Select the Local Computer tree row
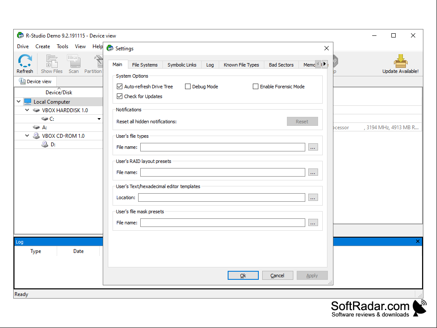The height and width of the screenshot is (328, 437). tap(59, 102)
